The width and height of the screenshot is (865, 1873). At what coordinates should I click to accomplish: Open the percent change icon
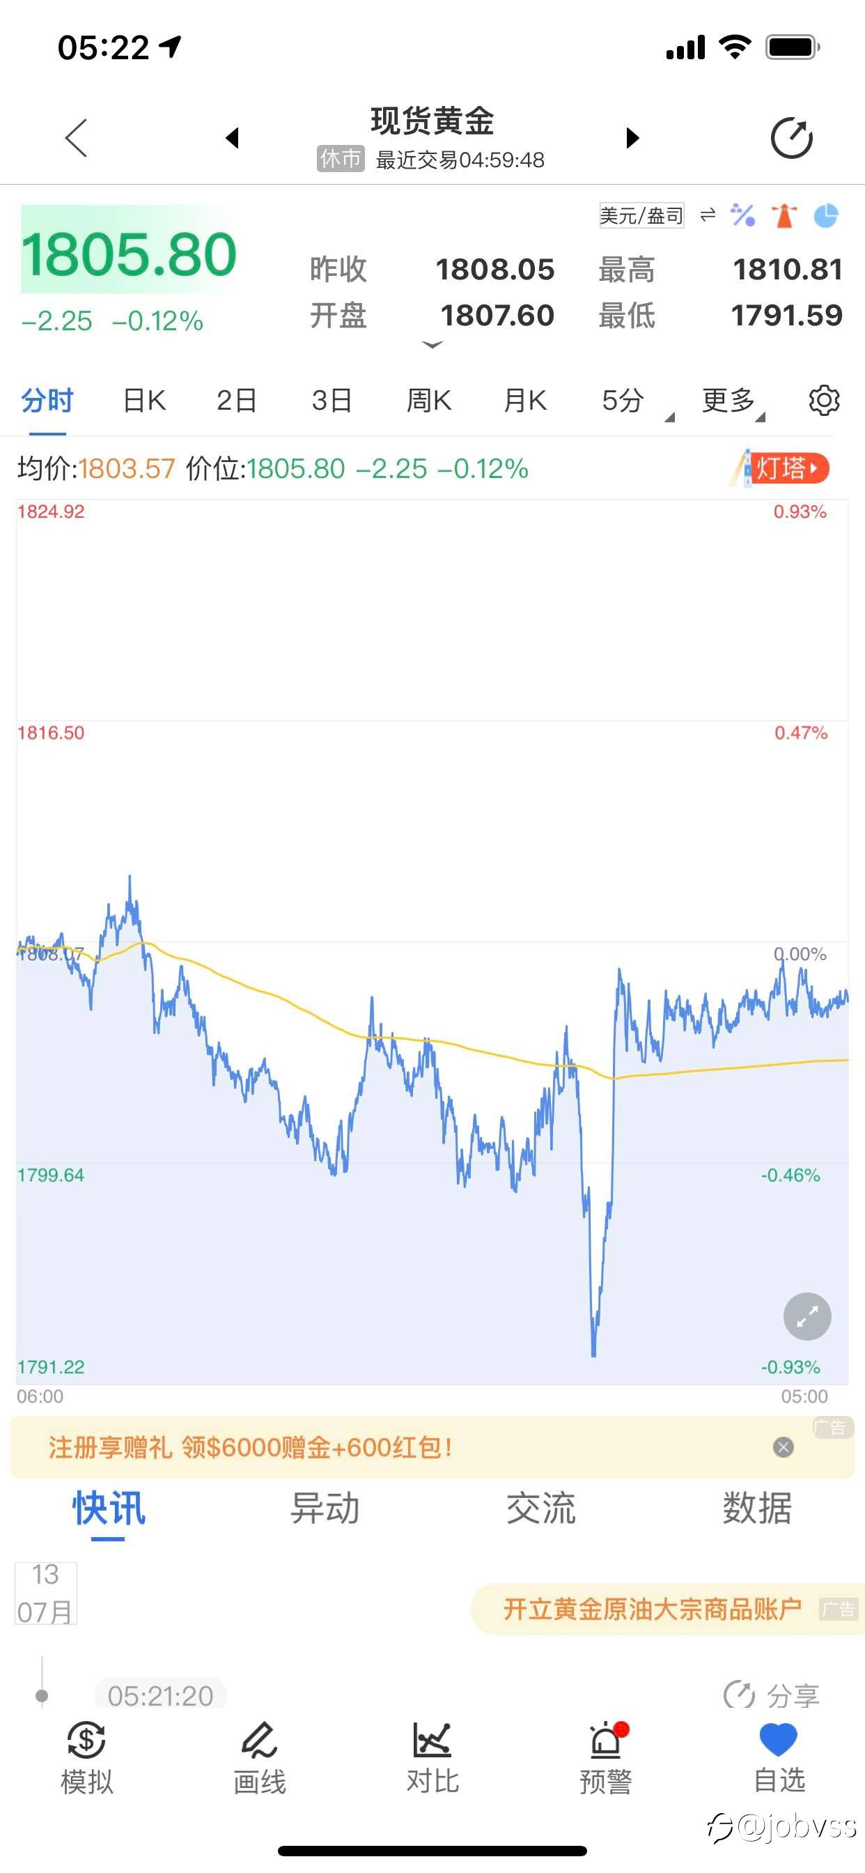click(x=743, y=215)
